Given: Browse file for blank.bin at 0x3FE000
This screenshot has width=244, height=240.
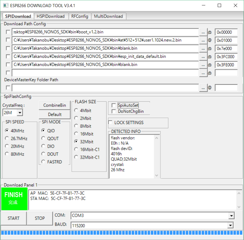Looking at the screenshot, I should (203, 65).
